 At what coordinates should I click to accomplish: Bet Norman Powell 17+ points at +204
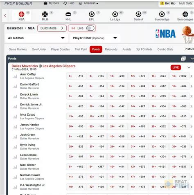138,177
